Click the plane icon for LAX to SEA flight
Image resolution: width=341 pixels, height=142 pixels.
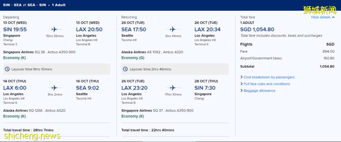tap(54, 88)
